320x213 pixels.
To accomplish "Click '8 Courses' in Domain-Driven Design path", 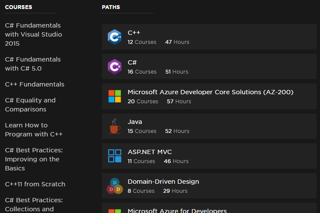I will click(x=141, y=191).
